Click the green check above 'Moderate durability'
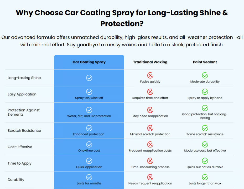Viewport: 244px width, 189px height. click(x=205, y=75)
